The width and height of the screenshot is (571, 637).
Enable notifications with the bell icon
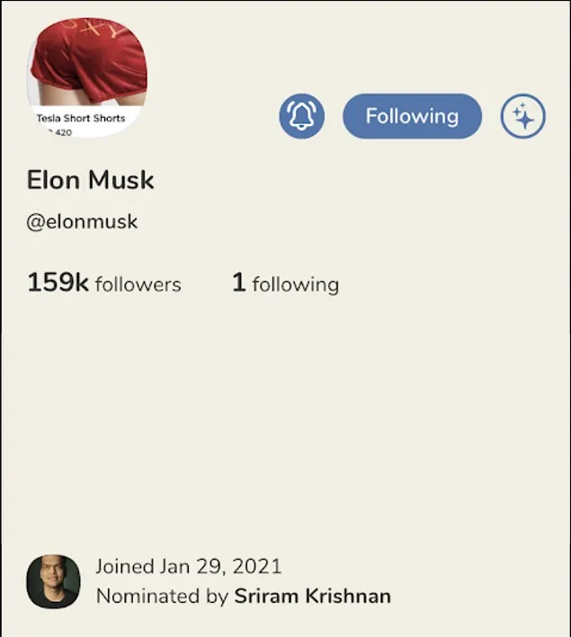[301, 117]
